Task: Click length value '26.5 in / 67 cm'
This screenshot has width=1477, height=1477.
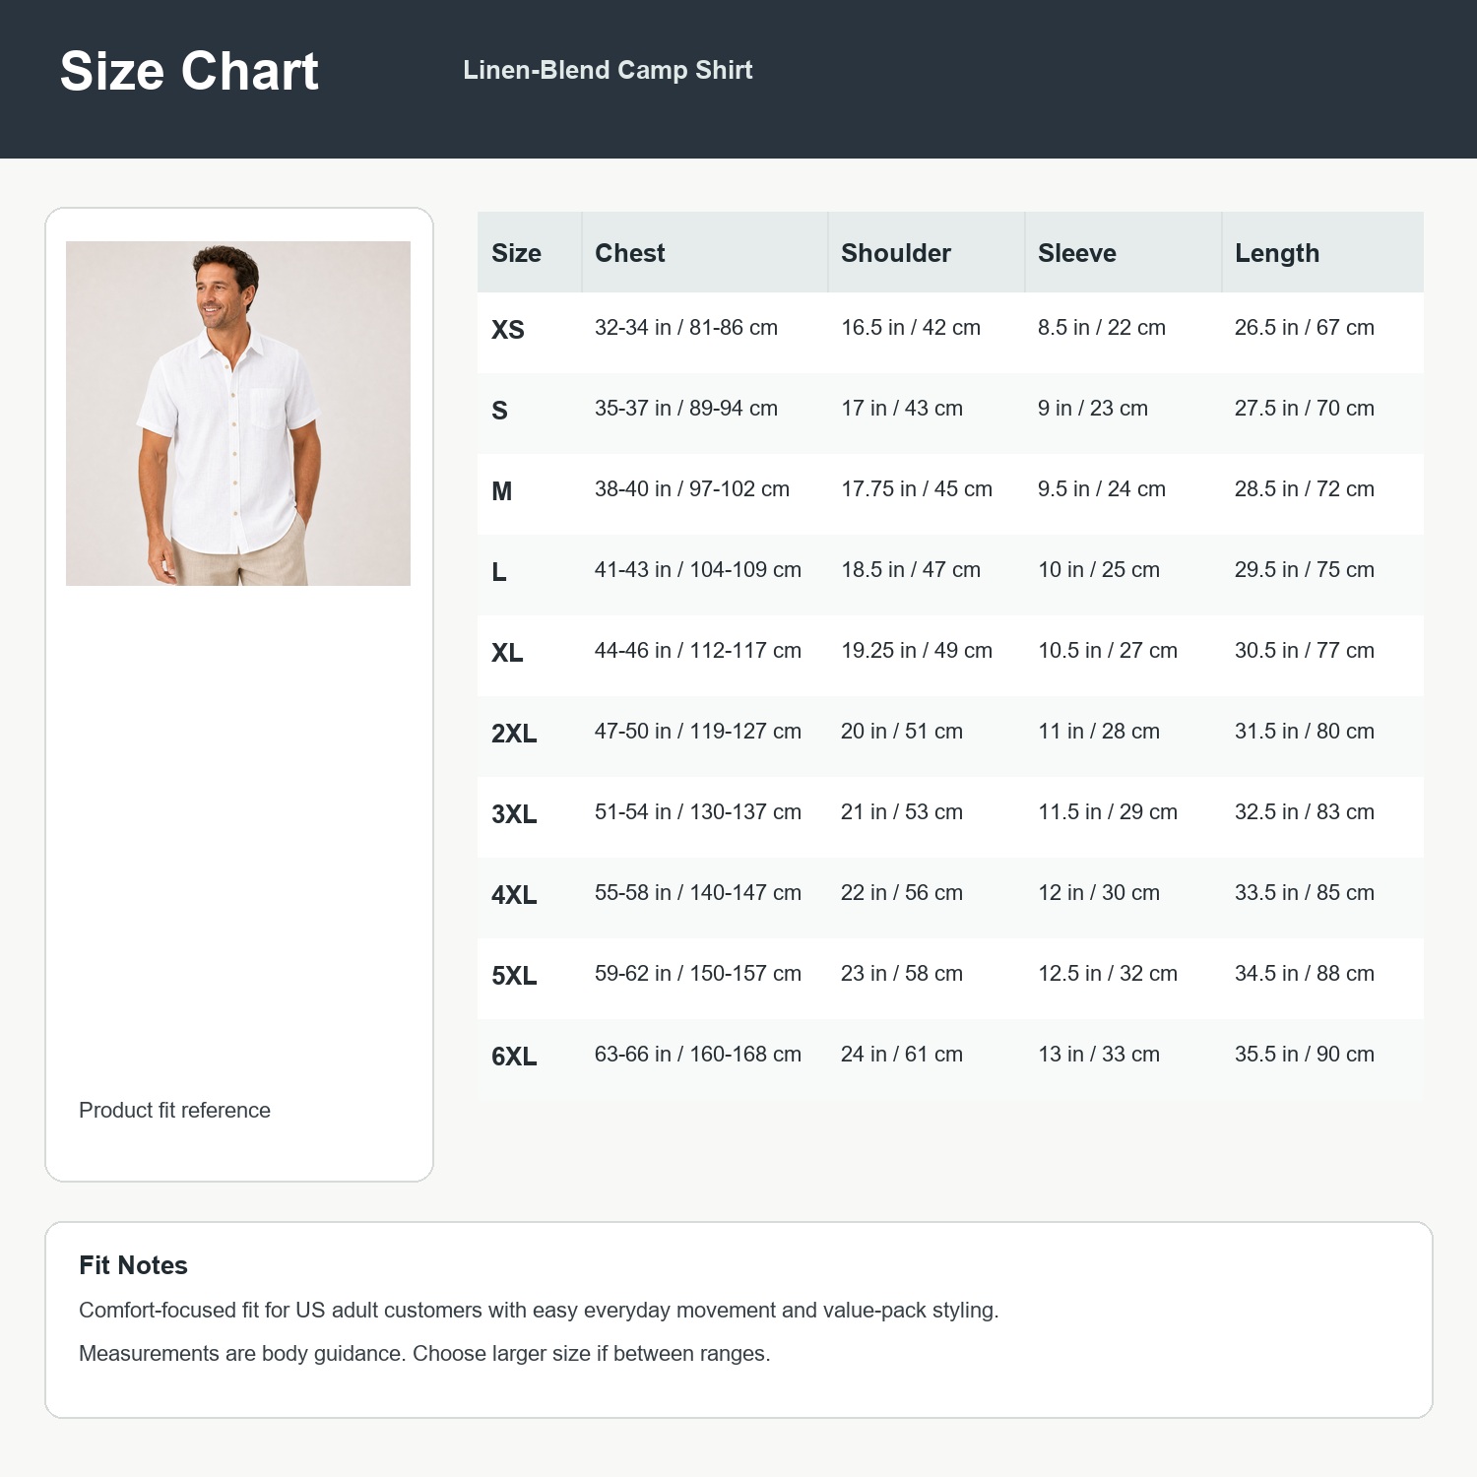Action: point(1305,328)
